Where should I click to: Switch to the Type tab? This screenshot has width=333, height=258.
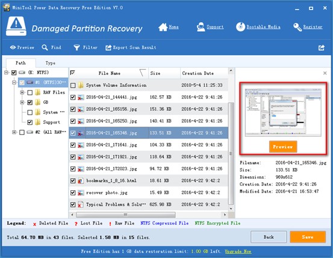pyautogui.click(x=51, y=63)
